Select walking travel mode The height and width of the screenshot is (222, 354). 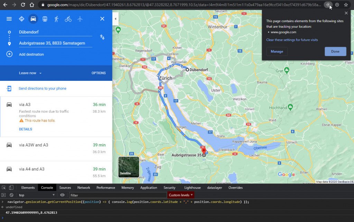point(56,19)
